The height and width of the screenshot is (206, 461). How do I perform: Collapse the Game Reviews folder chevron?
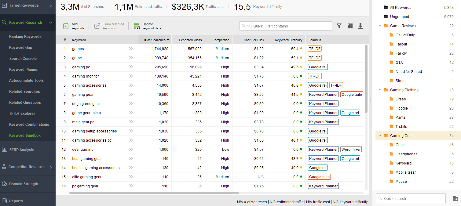click(380, 26)
